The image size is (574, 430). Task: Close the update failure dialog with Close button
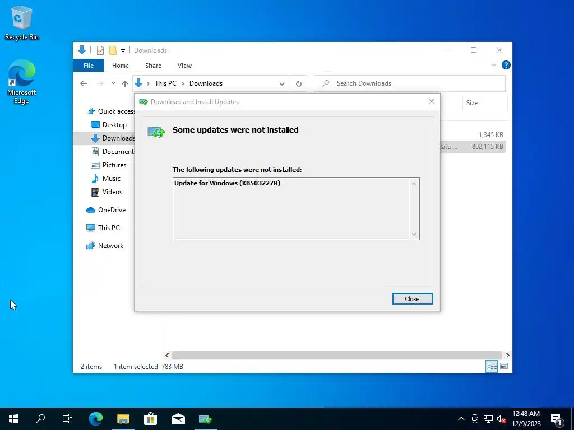[412, 299]
